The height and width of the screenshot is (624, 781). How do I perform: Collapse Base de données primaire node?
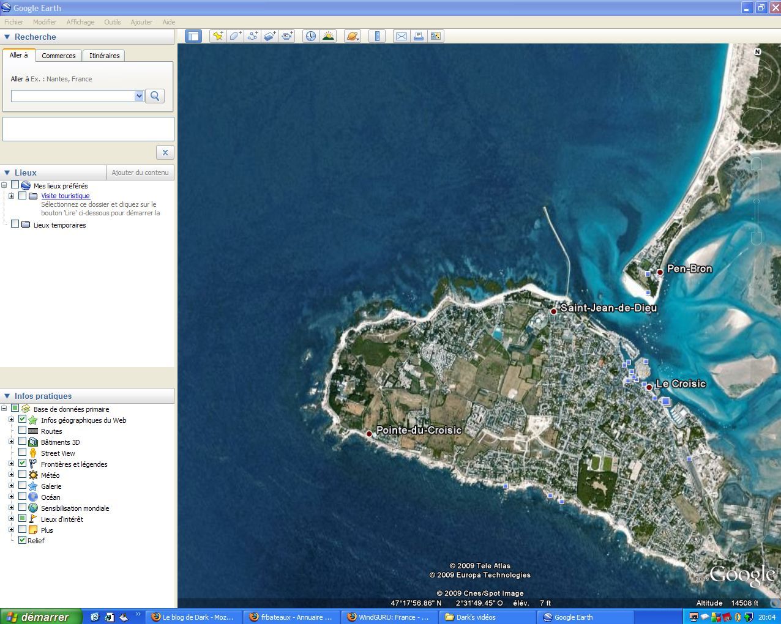4,409
